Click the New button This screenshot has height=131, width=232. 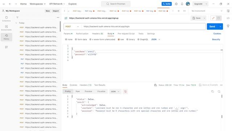coord(47,11)
